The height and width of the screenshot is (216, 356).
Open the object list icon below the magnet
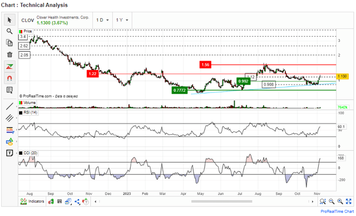(x=9, y=90)
